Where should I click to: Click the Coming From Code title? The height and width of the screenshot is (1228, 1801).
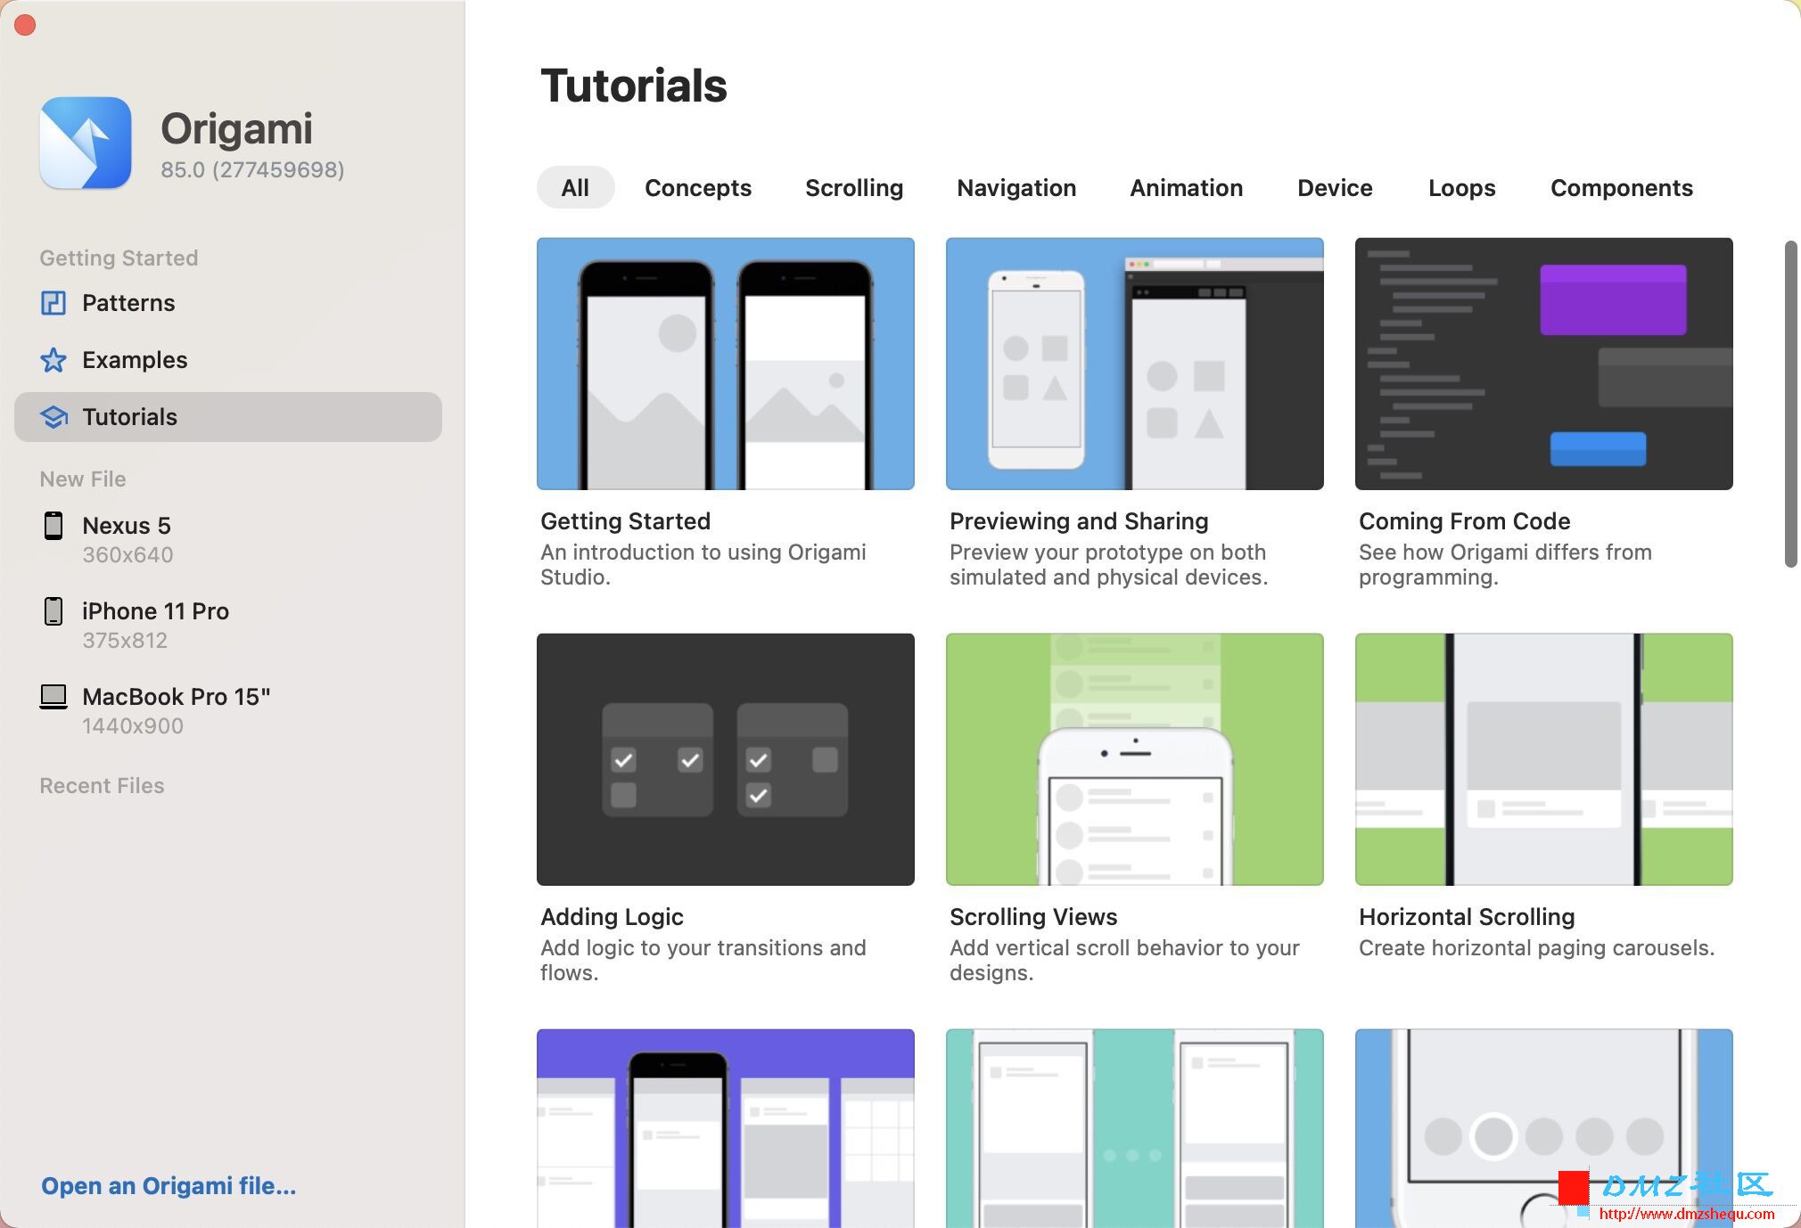coord(1465,521)
